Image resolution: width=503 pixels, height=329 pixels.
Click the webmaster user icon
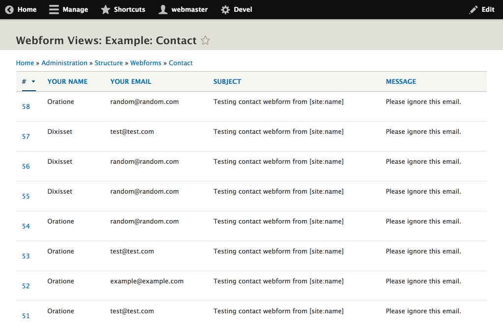tap(163, 10)
